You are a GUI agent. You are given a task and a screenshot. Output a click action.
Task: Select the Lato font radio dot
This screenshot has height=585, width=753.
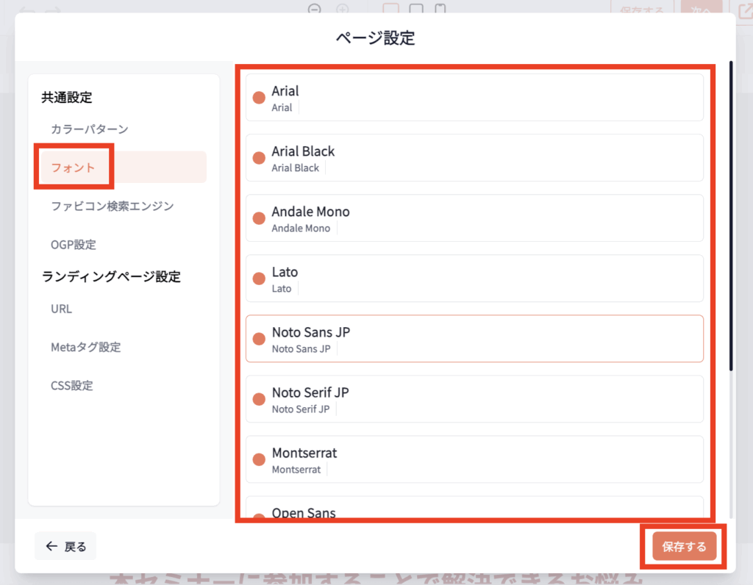click(x=259, y=279)
